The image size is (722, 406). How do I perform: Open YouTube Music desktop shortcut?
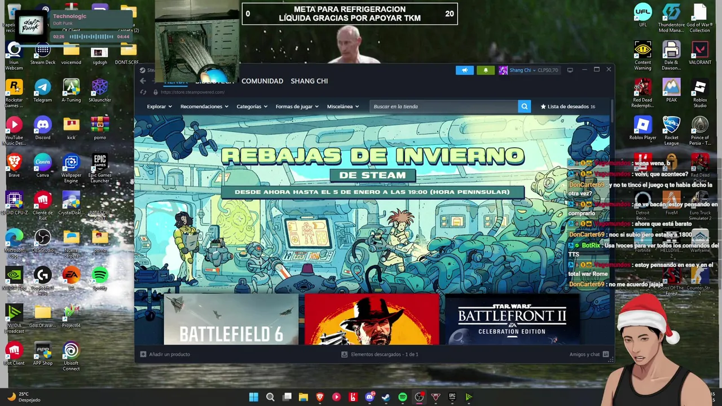click(14, 131)
